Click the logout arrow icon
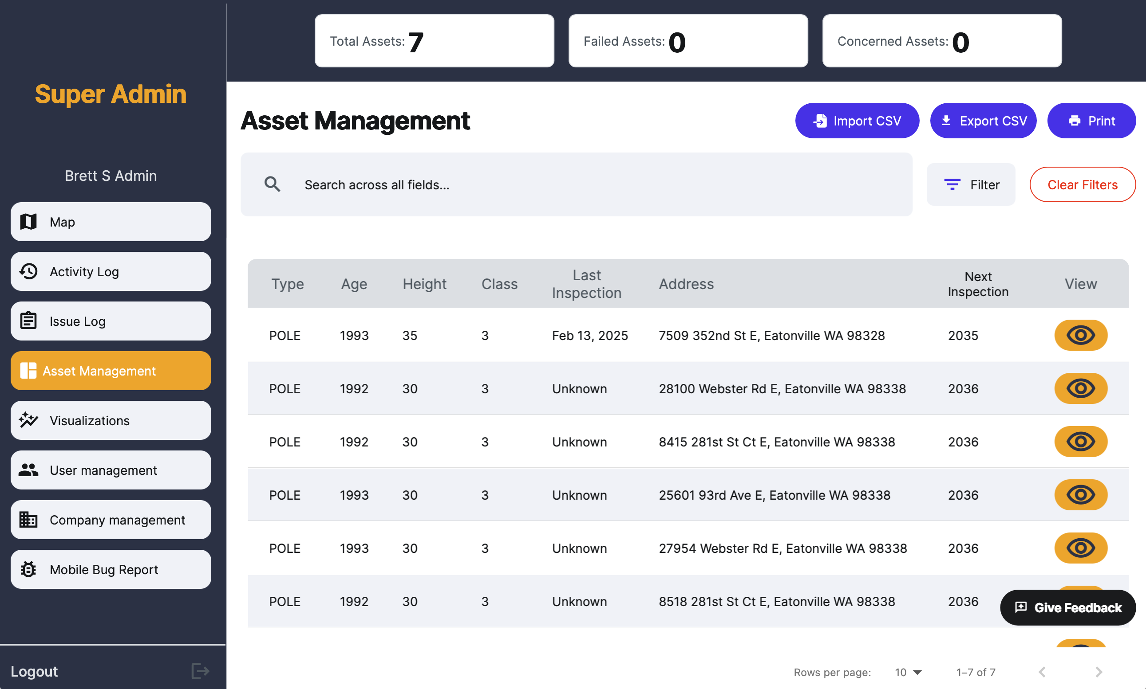This screenshot has width=1146, height=689. [200, 671]
